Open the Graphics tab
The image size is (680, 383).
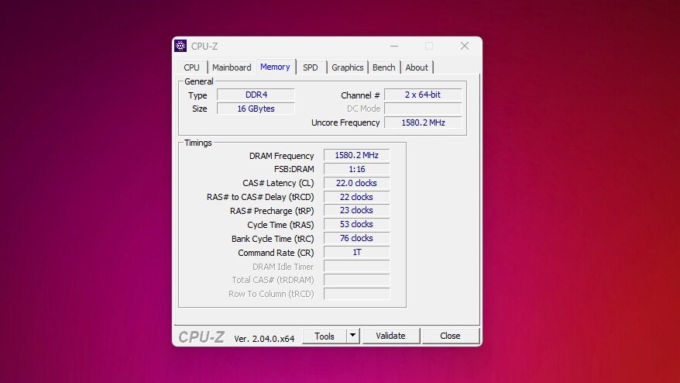coord(347,67)
